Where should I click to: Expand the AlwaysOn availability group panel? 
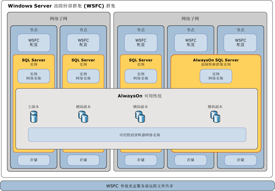tap(137, 96)
